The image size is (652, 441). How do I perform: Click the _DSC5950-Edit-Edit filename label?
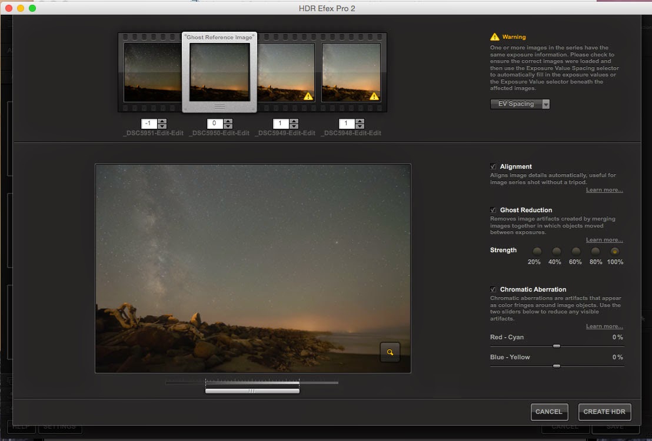click(x=219, y=133)
